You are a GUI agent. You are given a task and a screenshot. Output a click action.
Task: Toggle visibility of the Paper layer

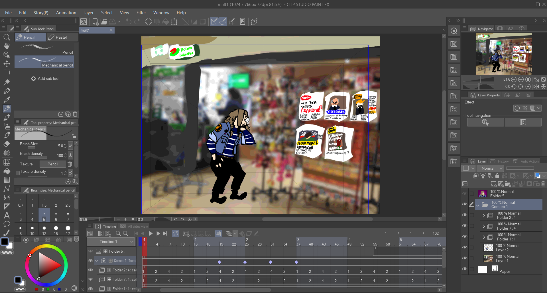(465, 269)
